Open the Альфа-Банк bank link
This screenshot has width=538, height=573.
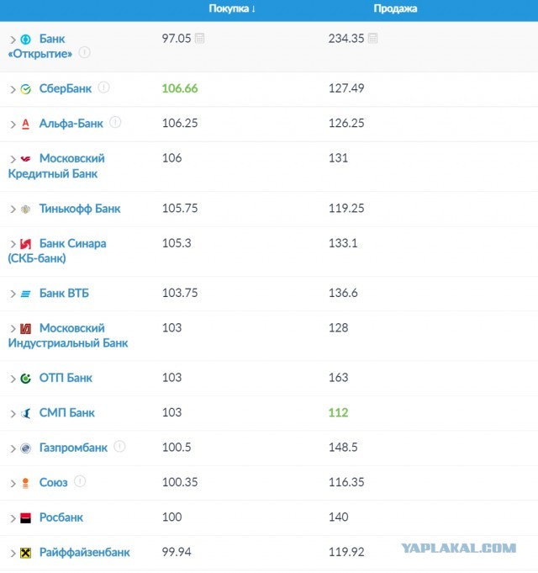71,124
